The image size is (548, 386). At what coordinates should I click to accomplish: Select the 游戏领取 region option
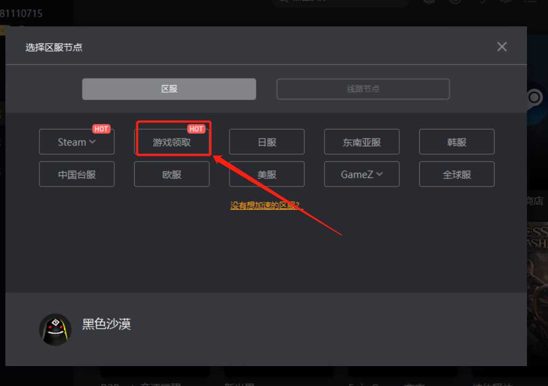pos(171,142)
